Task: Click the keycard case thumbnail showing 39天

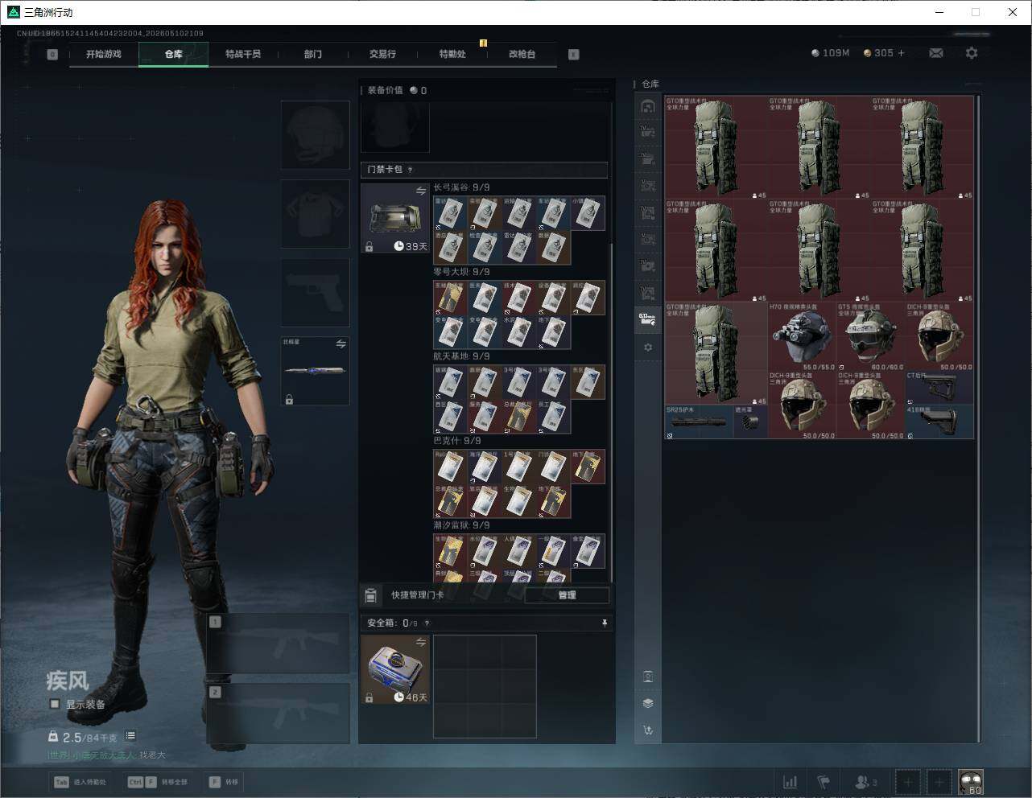Action: click(395, 219)
